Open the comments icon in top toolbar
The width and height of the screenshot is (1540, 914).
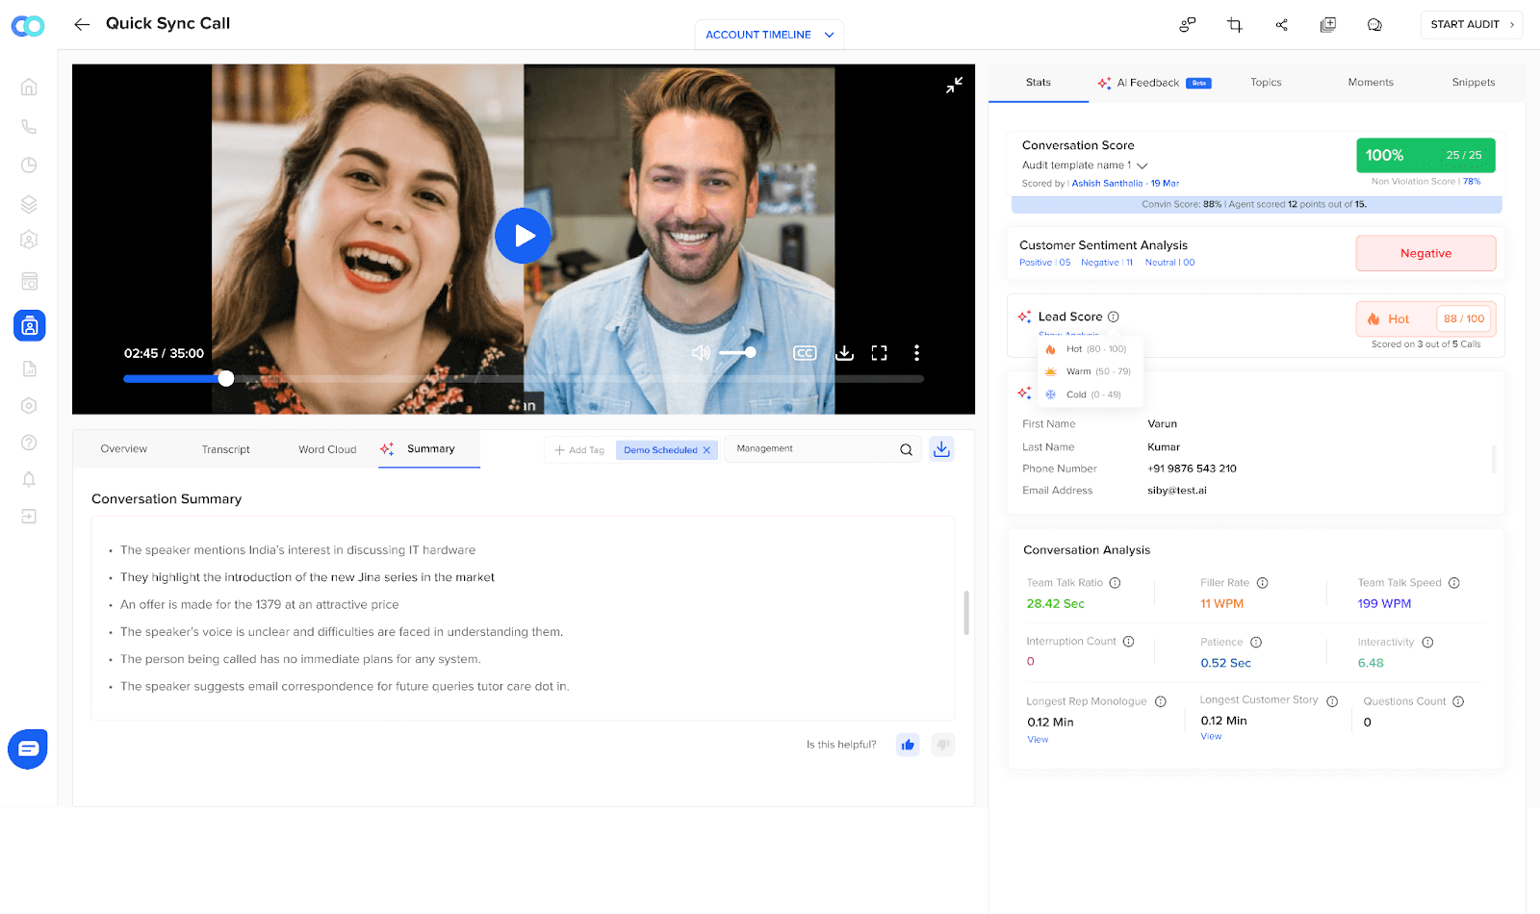click(x=1374, y=25)
